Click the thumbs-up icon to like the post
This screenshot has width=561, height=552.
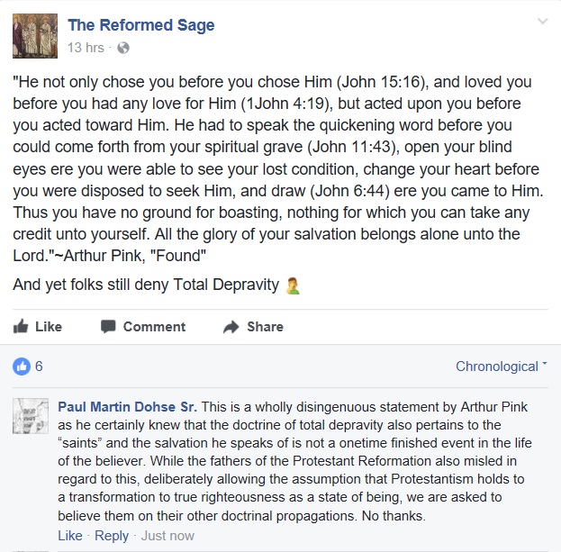(x=20, y=326)
